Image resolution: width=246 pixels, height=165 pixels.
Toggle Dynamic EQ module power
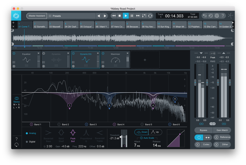coord(73,54)
